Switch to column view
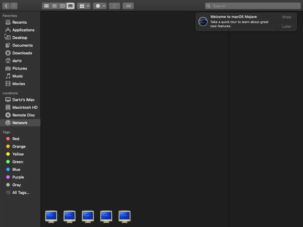This screenshot has width=303, height=227. coord(62,6)
